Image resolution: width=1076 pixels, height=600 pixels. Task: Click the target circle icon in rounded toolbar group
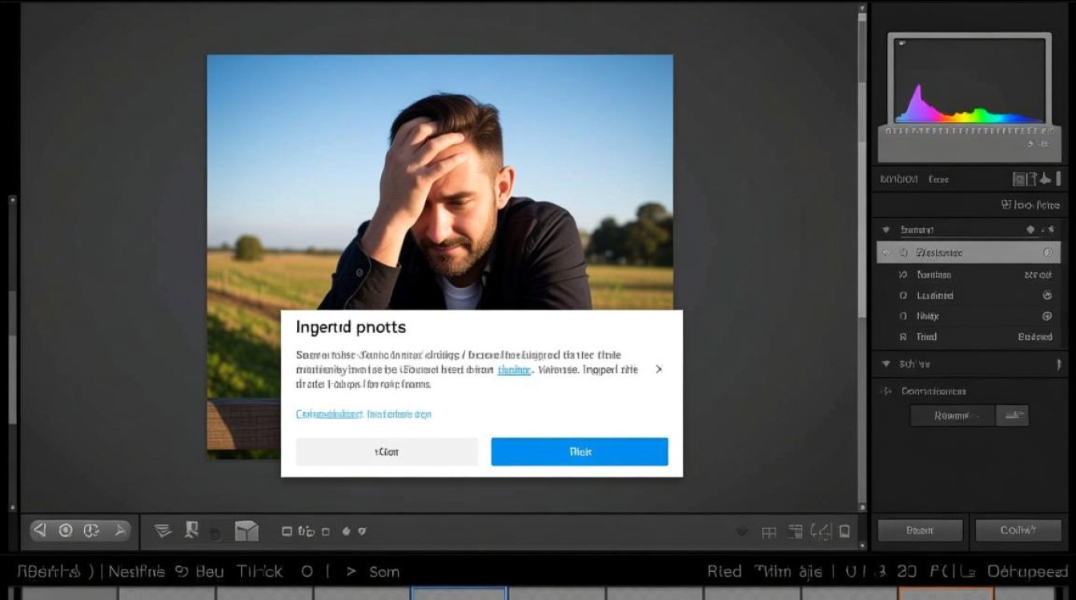pos(66,530)
